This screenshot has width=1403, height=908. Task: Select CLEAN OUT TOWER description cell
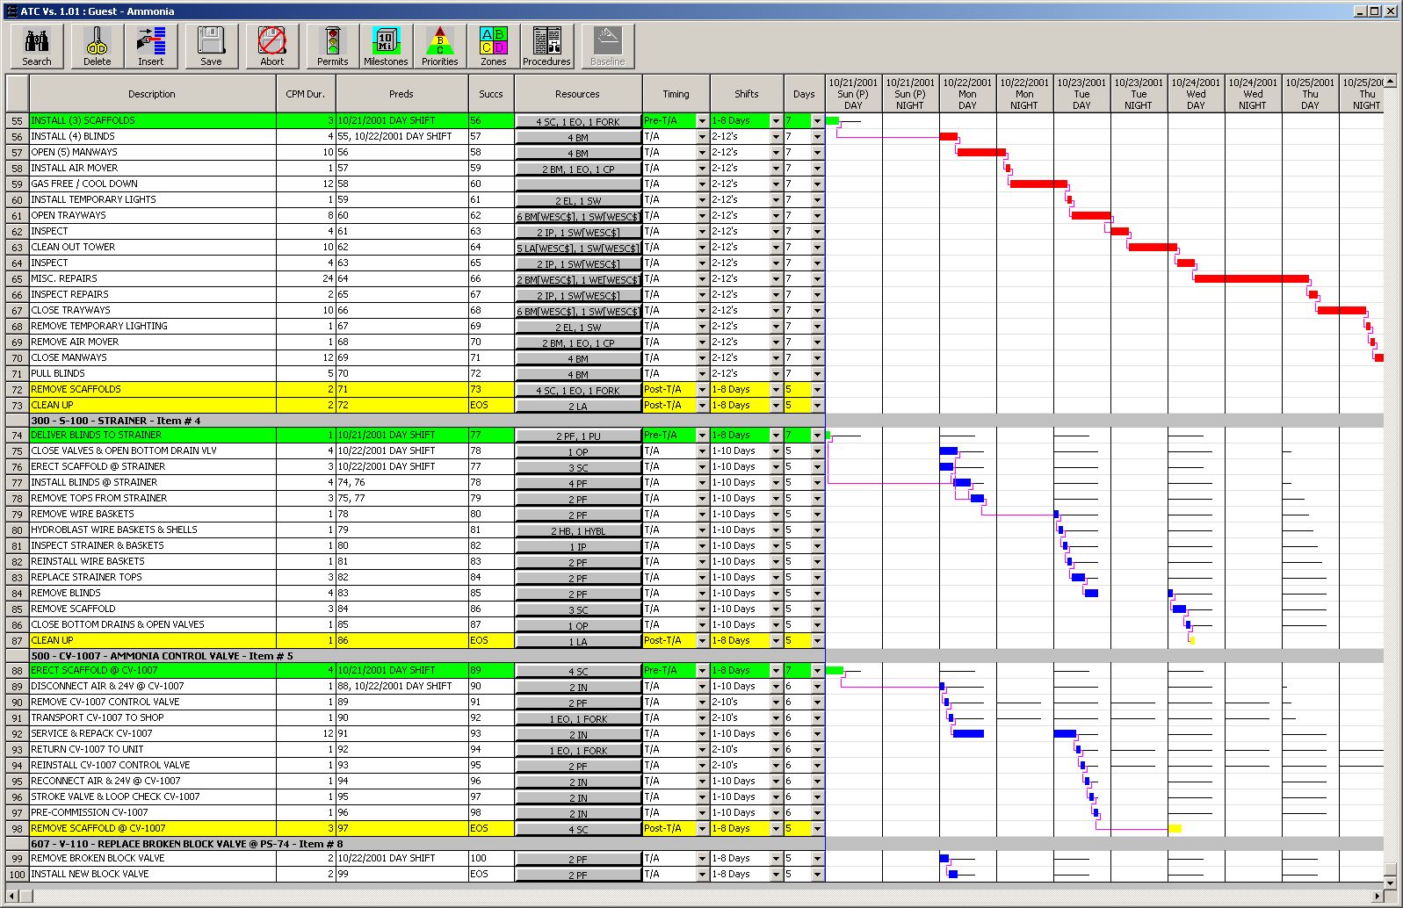pos(153,247)
